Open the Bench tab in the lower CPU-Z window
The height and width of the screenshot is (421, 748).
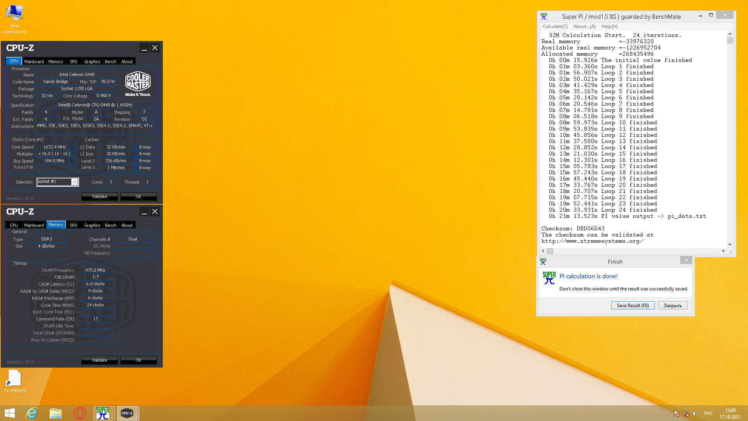tap(111, 225)
